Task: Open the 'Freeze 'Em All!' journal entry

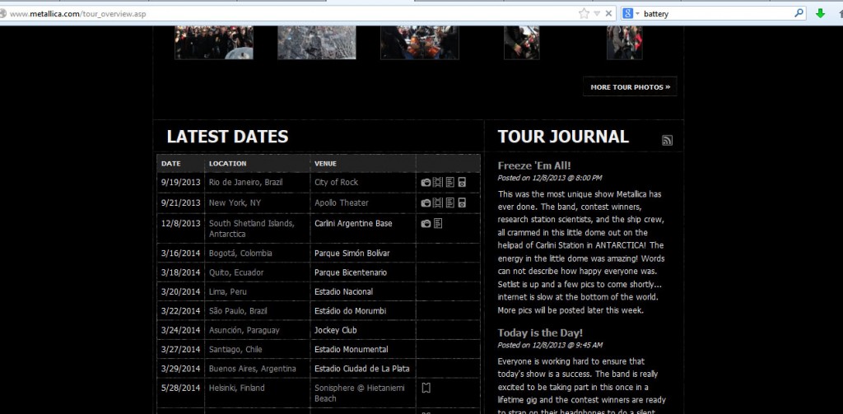Action: pos(534,165)
